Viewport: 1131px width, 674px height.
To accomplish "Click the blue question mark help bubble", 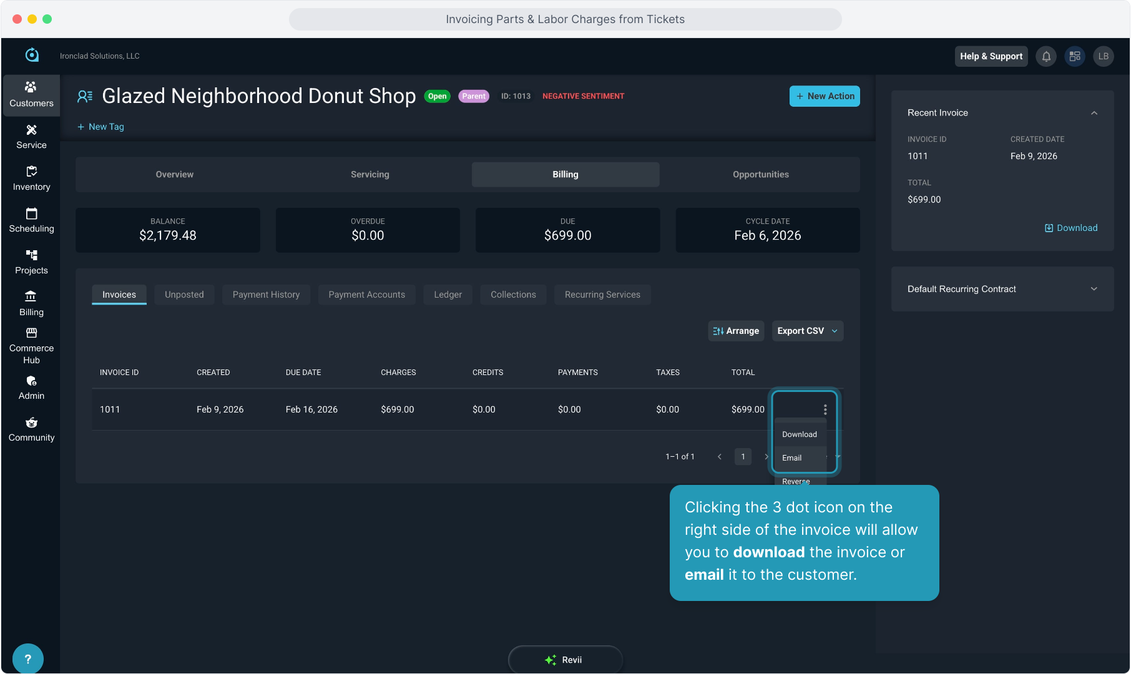I will coord(27,658).
